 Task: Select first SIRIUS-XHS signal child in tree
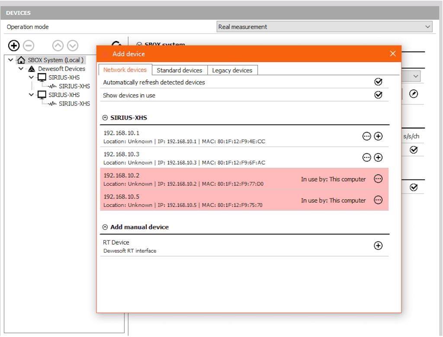(x=74, y=86)
